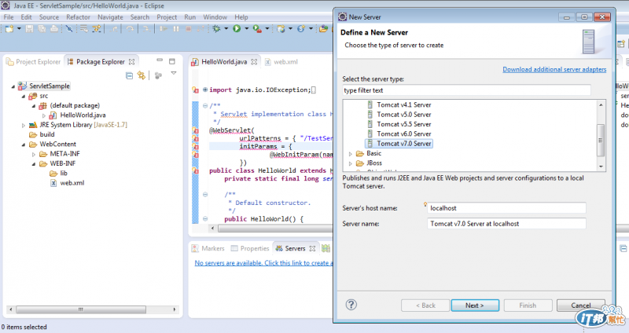This screenshot has height=333, width=629.
Task: Collapse the ServletSample project node
Action: [x=13, y=86]
